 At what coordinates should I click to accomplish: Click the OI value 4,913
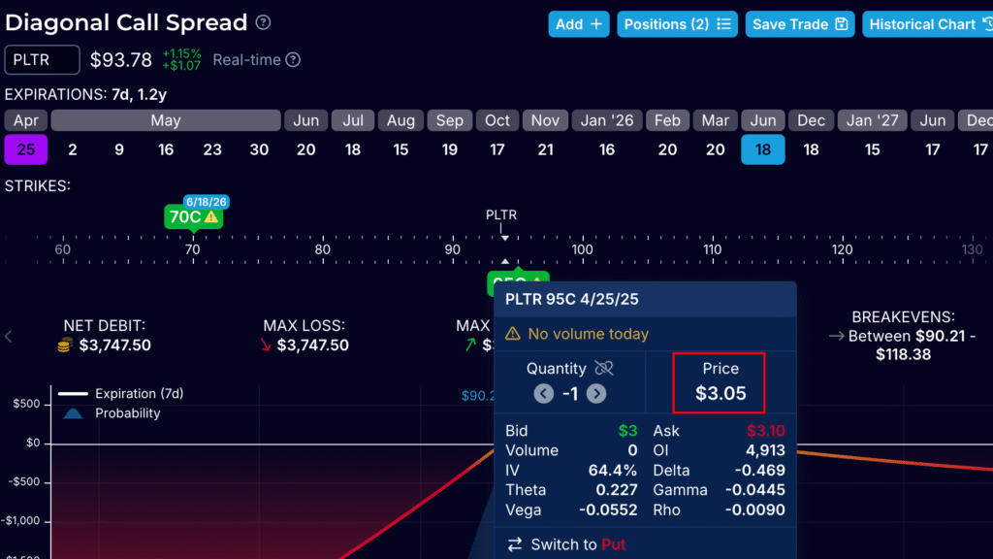click(766, 450)
